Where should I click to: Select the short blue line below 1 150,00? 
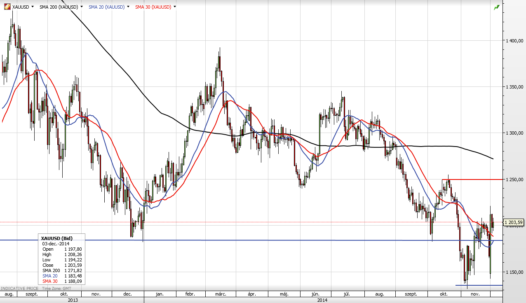(479, 285)
